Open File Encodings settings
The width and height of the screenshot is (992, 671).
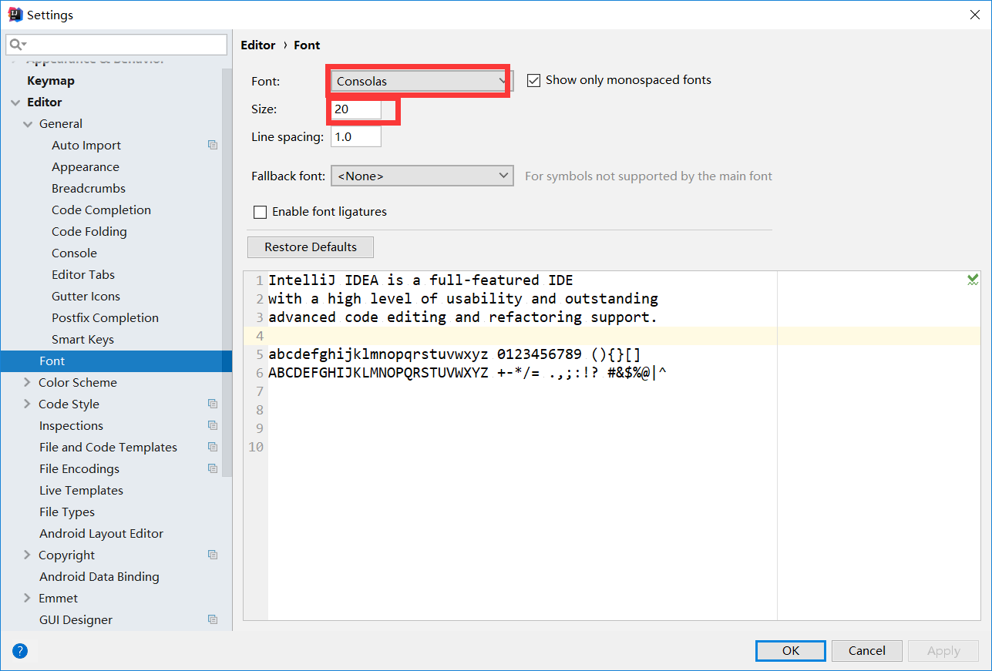[79, 469]
